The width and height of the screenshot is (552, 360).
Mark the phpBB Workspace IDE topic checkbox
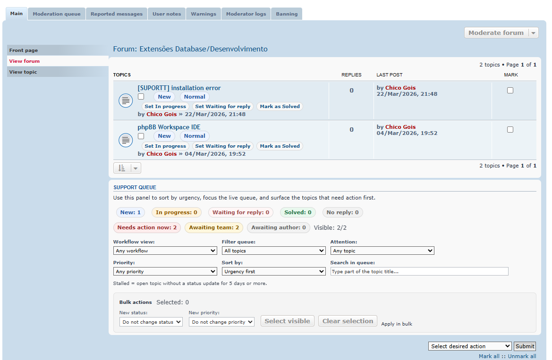click(510, 130)
